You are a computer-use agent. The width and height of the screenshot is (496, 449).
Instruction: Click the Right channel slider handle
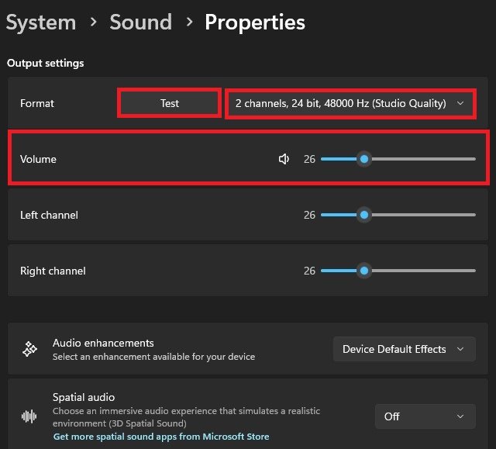(x=364, y=271)
